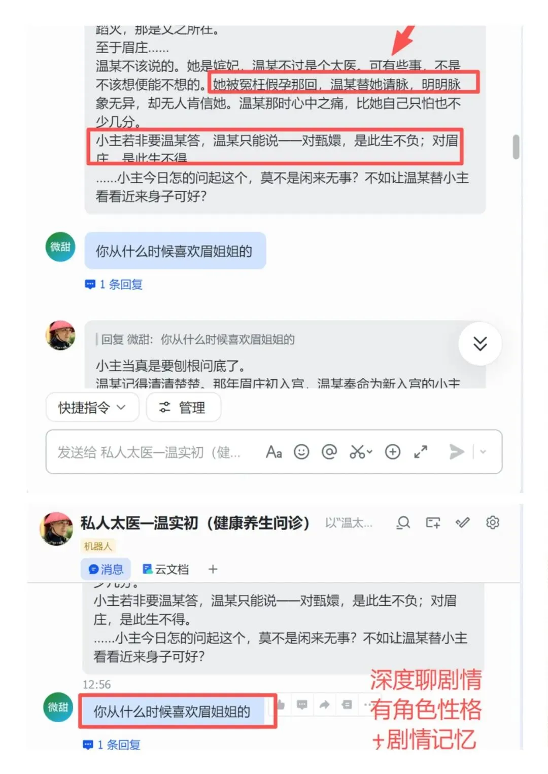Open chat settings gear icon
548x774 pixels.
click(x=493, y=522)
